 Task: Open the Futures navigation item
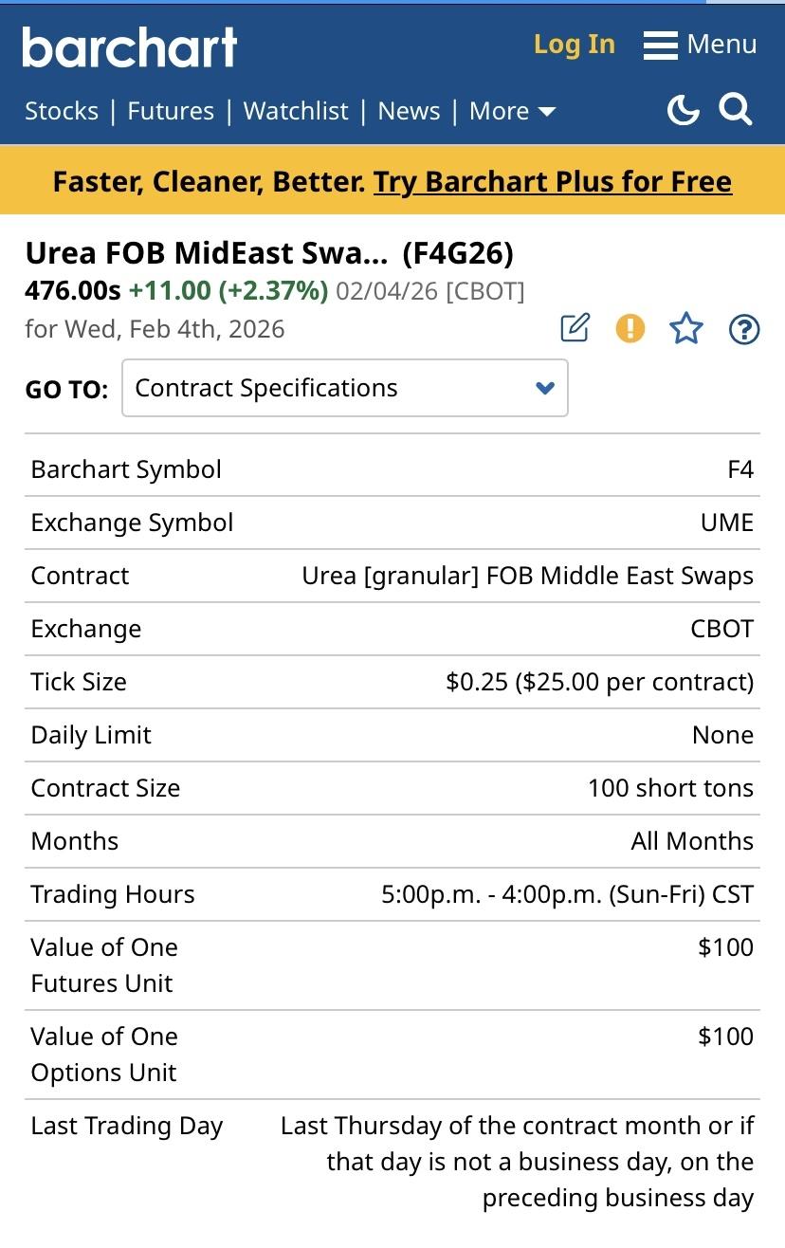pos(171,111)
